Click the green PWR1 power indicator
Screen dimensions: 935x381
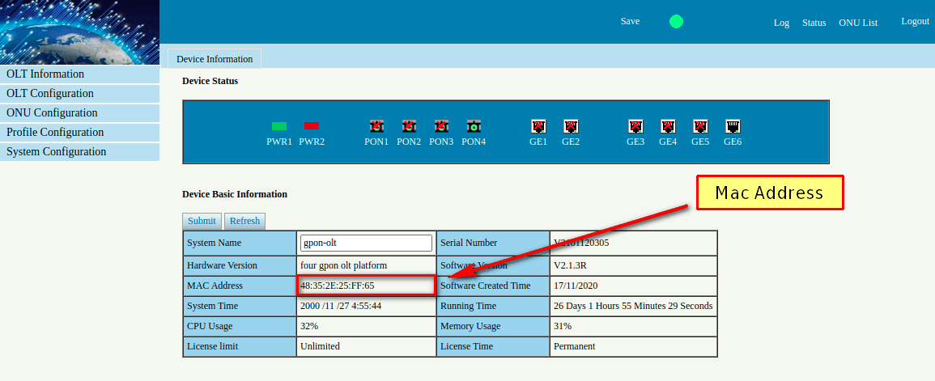[x=279, y=126]
